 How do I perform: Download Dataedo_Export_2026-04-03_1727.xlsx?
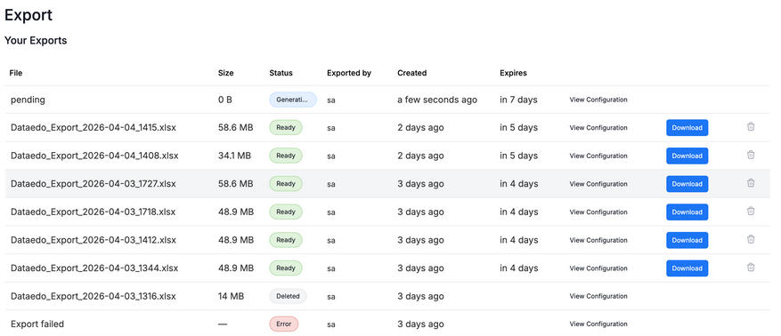click(687, 184)
